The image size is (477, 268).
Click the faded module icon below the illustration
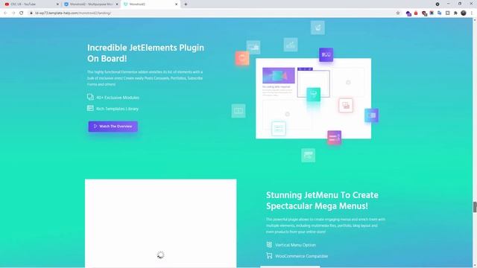(x=308, y=156)
